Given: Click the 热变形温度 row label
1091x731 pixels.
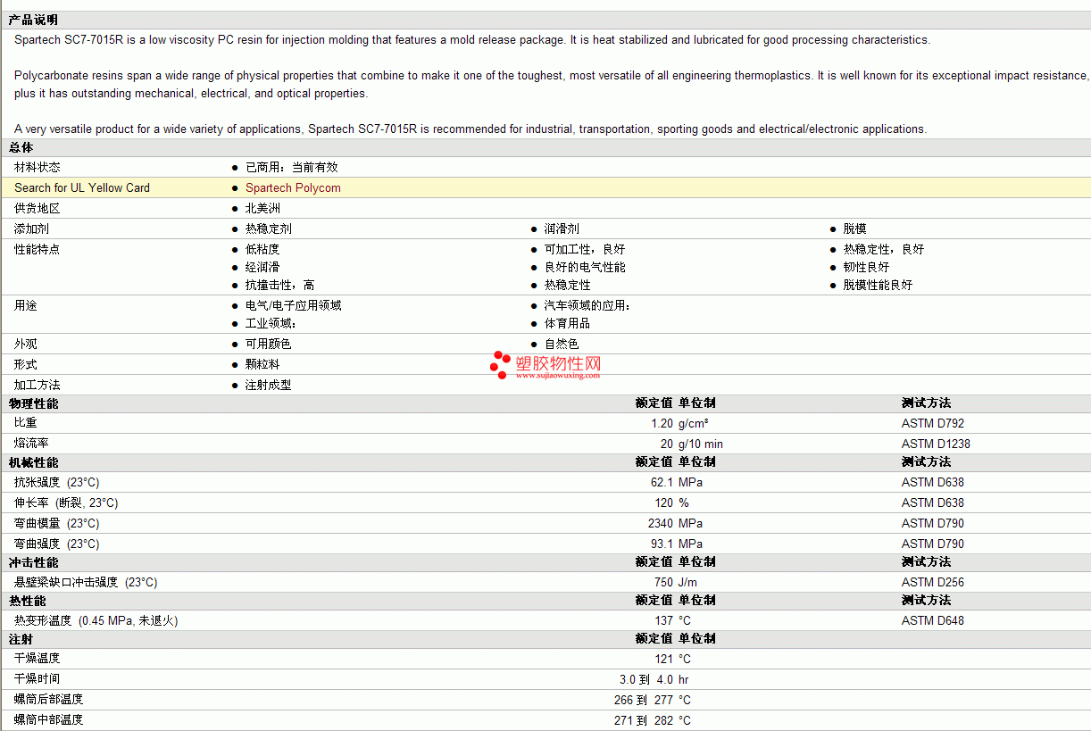Looking at the screenshot, I should (96, 620).
